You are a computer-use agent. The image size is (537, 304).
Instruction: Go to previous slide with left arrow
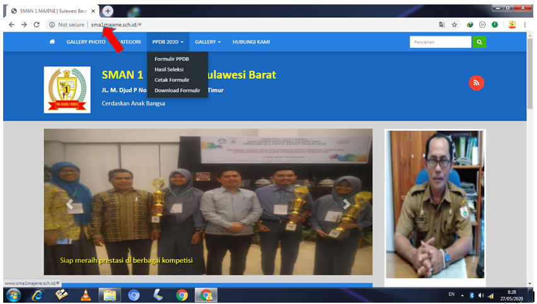click(x=70, y=204)
